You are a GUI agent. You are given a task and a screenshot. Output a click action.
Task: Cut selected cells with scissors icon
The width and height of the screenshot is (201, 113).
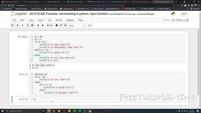(23, 25)
